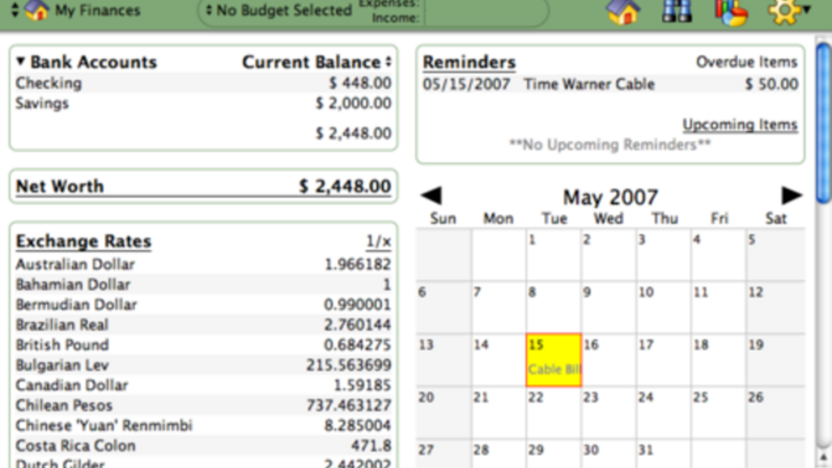Toggle the 1/x exchange rate inversion
The height and width of the screenshot is (468, 832).
click(378, 241)
